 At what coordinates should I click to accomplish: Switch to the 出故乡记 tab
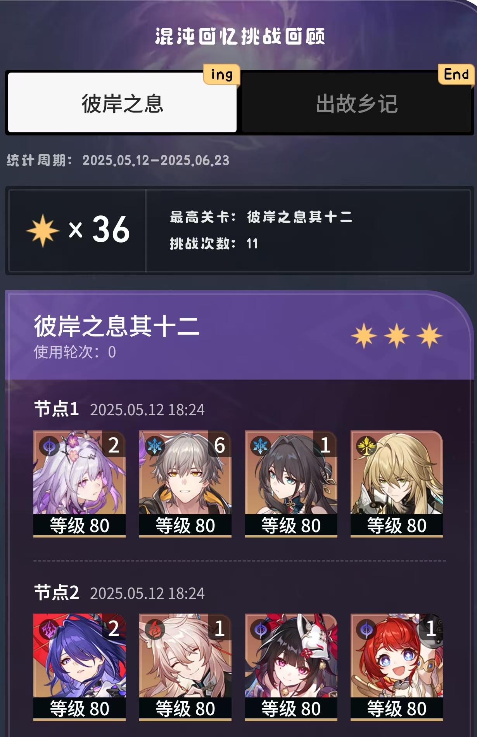click(x=356, y=104)
